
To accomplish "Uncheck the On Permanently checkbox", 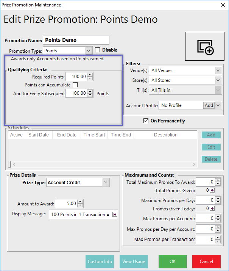I will point(146,121).
